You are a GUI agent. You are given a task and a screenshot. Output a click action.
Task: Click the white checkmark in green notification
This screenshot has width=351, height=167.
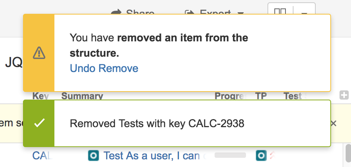39,123
